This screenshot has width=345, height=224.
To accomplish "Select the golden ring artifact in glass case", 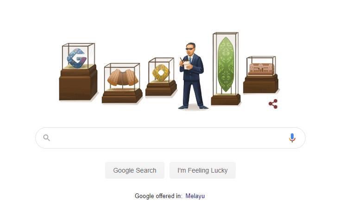I will [x=161, y=73].
